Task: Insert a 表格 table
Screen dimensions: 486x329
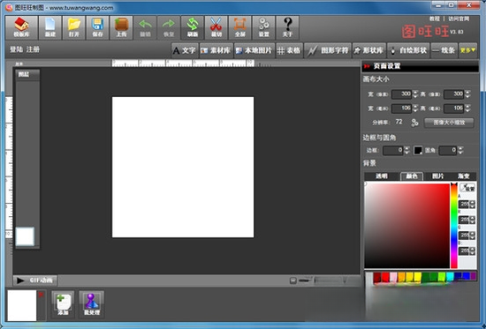Action: pos(289,50)
